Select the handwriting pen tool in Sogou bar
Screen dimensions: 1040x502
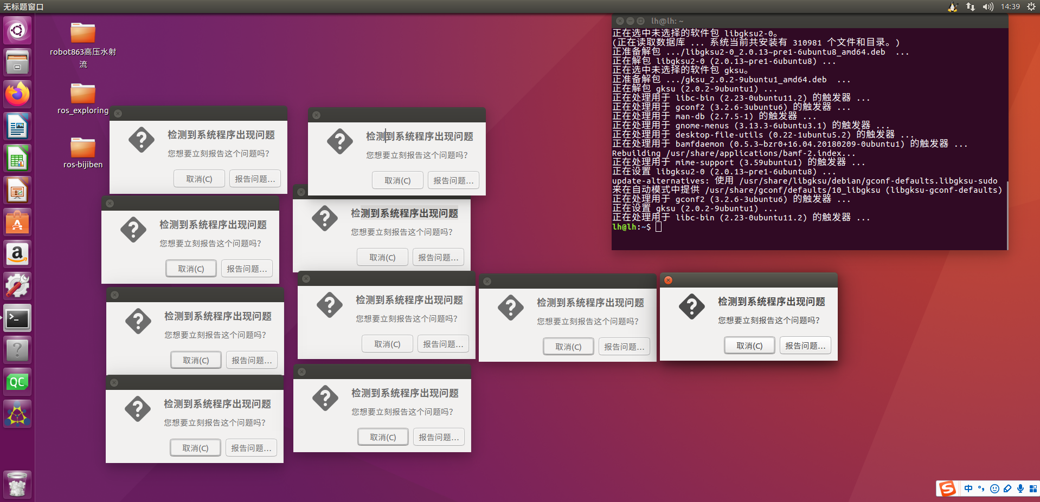1007,488
